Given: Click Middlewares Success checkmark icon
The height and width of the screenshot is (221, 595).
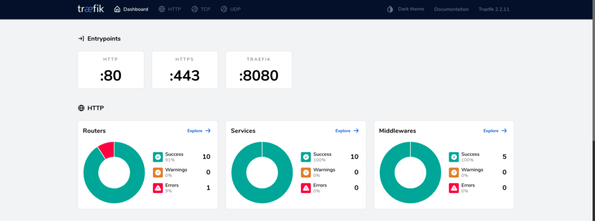Looking at the screenshot, I should (x=454, y=157).
